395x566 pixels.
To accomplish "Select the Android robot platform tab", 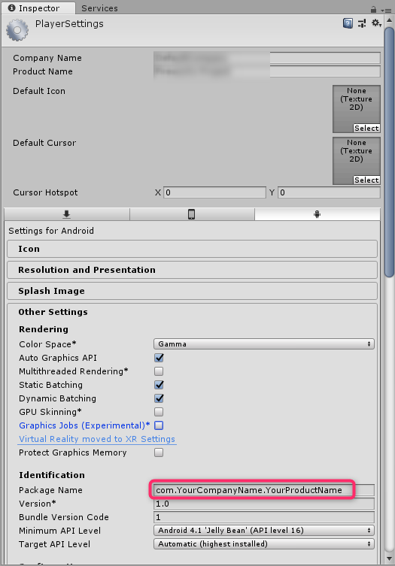I will coord(317,214).
